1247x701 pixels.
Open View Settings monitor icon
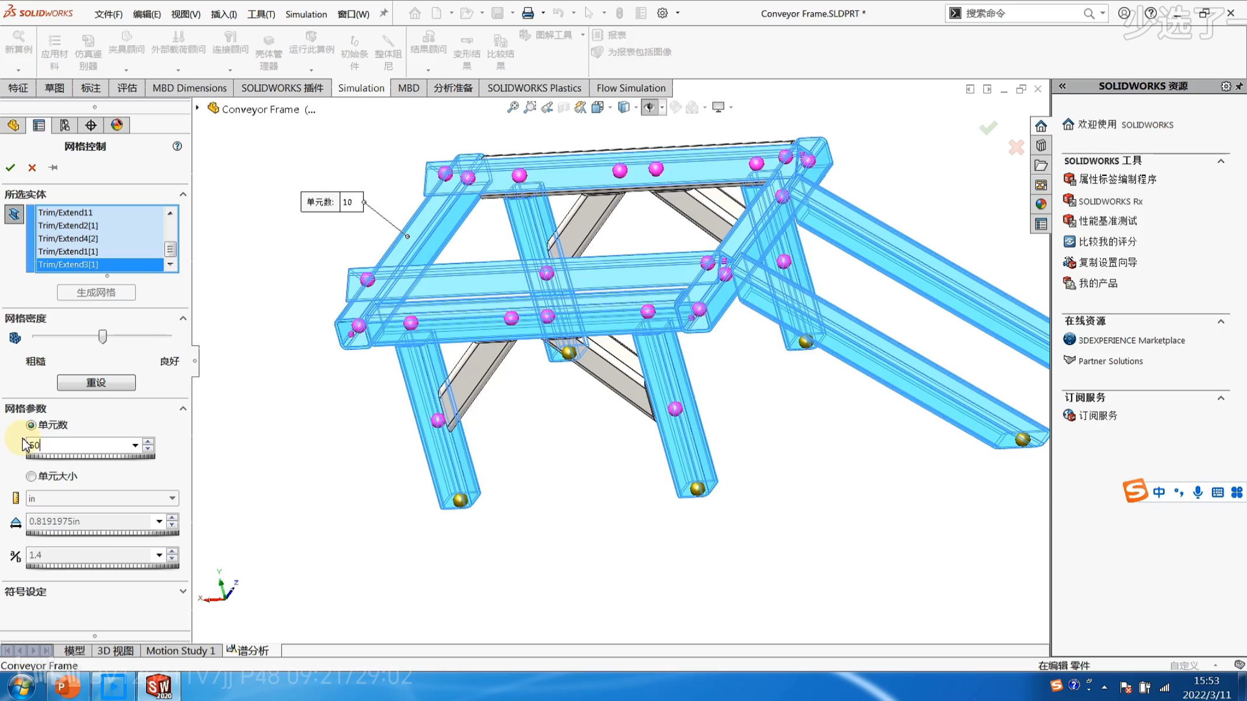click(719, 107)
